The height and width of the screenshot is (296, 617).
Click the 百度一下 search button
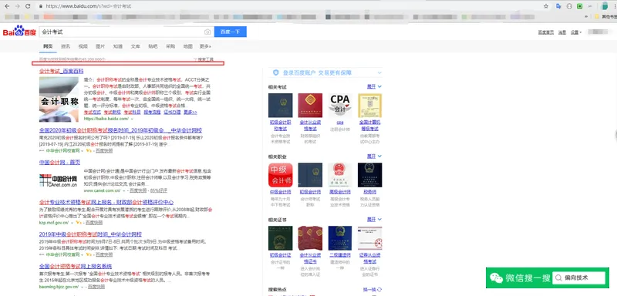(230, 32)
